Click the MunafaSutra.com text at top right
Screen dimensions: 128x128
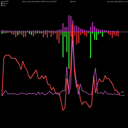click(x=121, y=2)
